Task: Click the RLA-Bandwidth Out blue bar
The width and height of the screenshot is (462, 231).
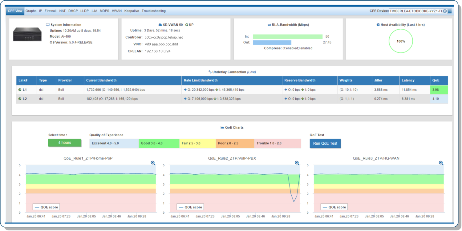Action: point(272,43)
